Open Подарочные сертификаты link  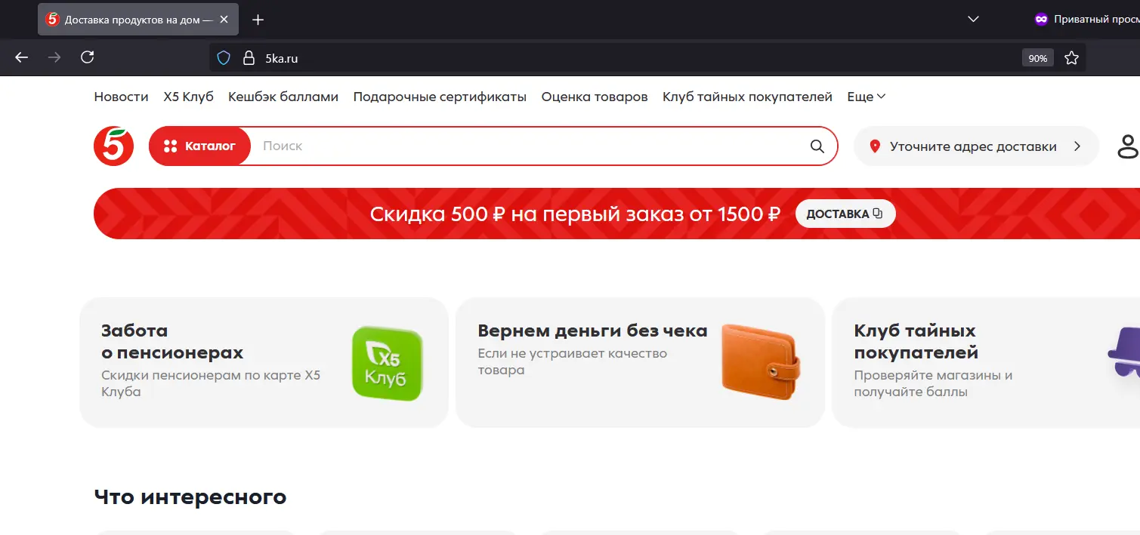click(440, 97)
